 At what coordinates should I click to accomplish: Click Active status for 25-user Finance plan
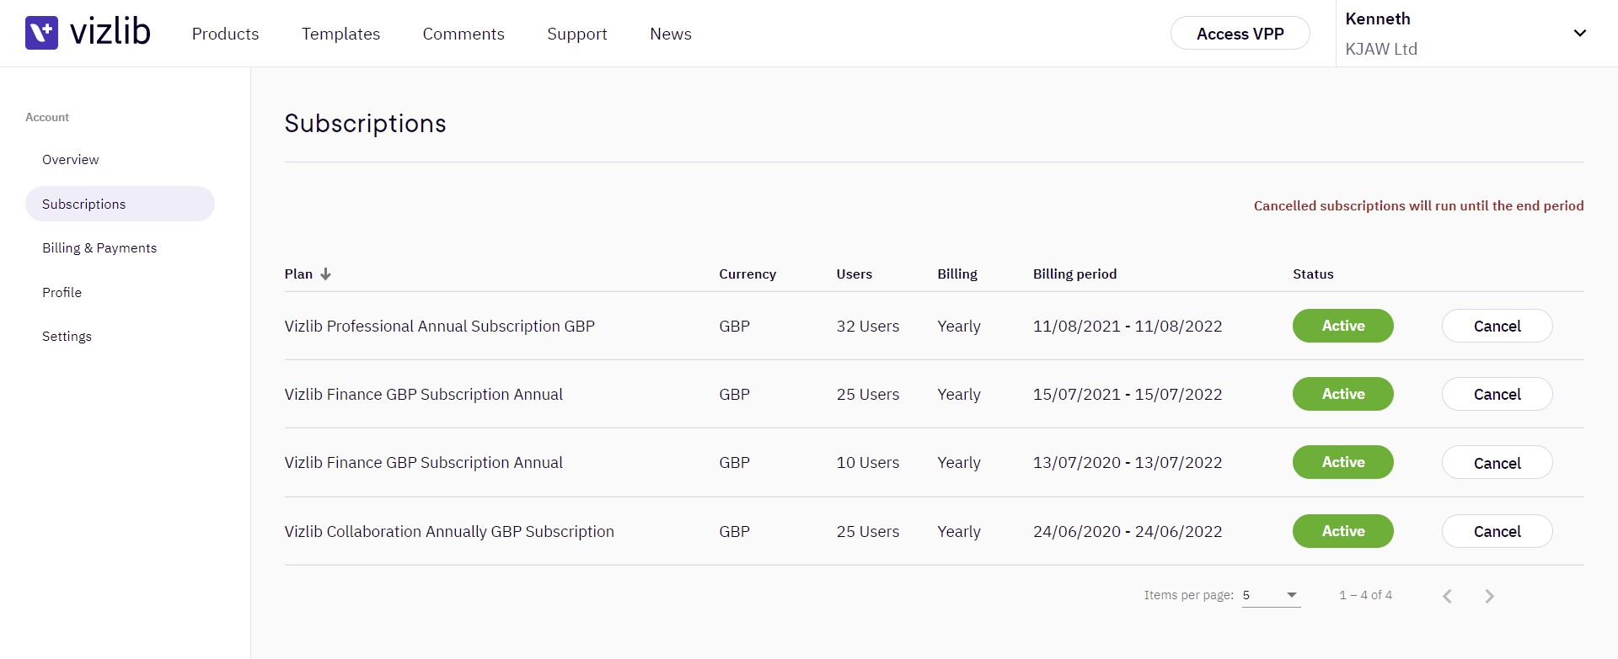(1343, 394)
